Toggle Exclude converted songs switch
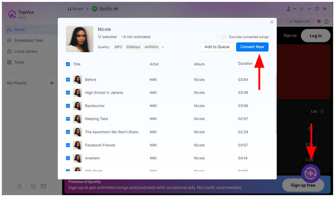The height and width of the screenshot is (197, 335). (222, 37)
